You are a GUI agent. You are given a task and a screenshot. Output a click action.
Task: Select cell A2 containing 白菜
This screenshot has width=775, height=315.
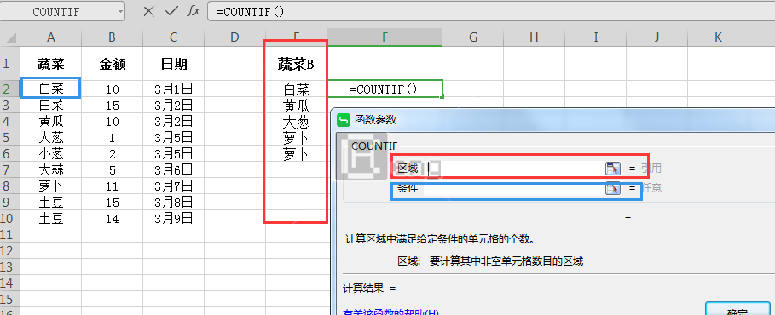[51, 89]
